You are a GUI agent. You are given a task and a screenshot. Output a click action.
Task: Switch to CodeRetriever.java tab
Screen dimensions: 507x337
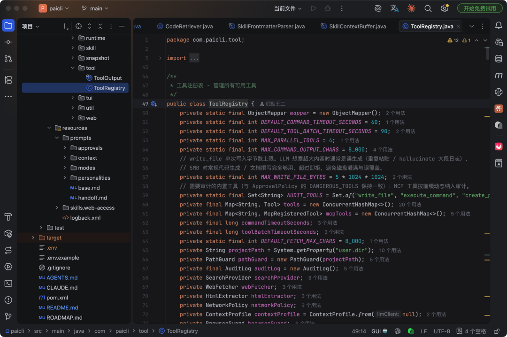[x=185, y=26]
